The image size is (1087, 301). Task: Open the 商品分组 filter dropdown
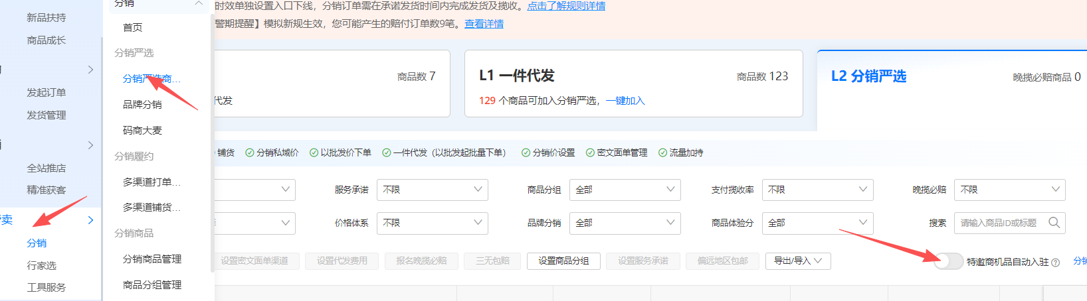pyautogui.click(x=625, y=190)
